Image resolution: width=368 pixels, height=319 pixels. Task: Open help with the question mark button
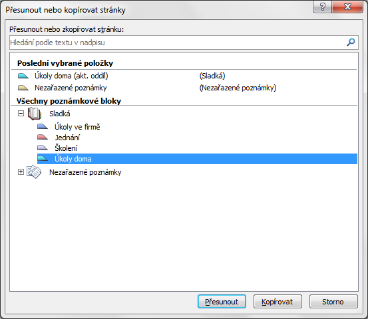[x=323, y=7]
